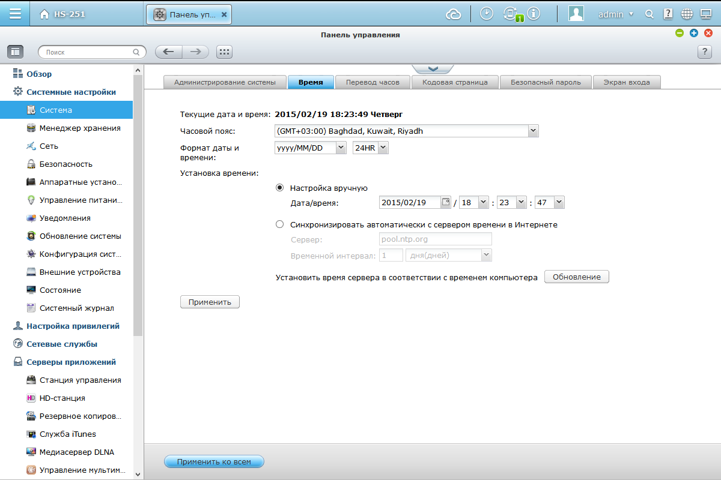Screen dimensions: 721x480
Task: Select the Время tab
Action: pyautogui.click(x=311, y=82)
